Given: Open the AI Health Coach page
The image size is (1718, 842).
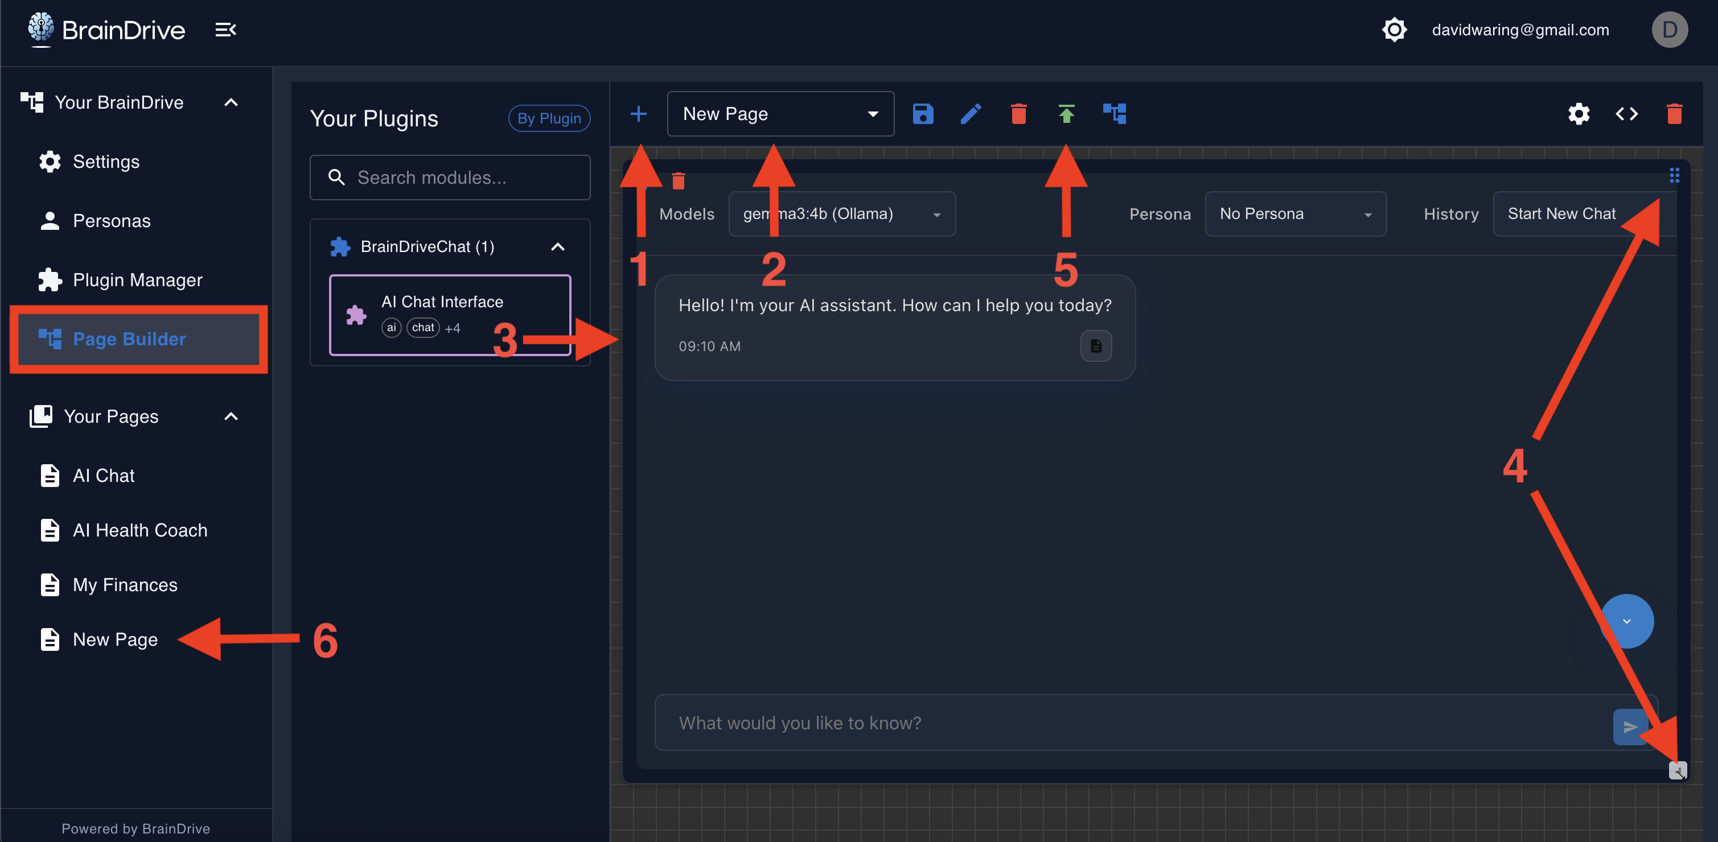Looking at the screenshot, I should click(139, 530).
